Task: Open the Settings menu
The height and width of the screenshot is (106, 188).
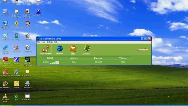Action: [x=50, y=42]
